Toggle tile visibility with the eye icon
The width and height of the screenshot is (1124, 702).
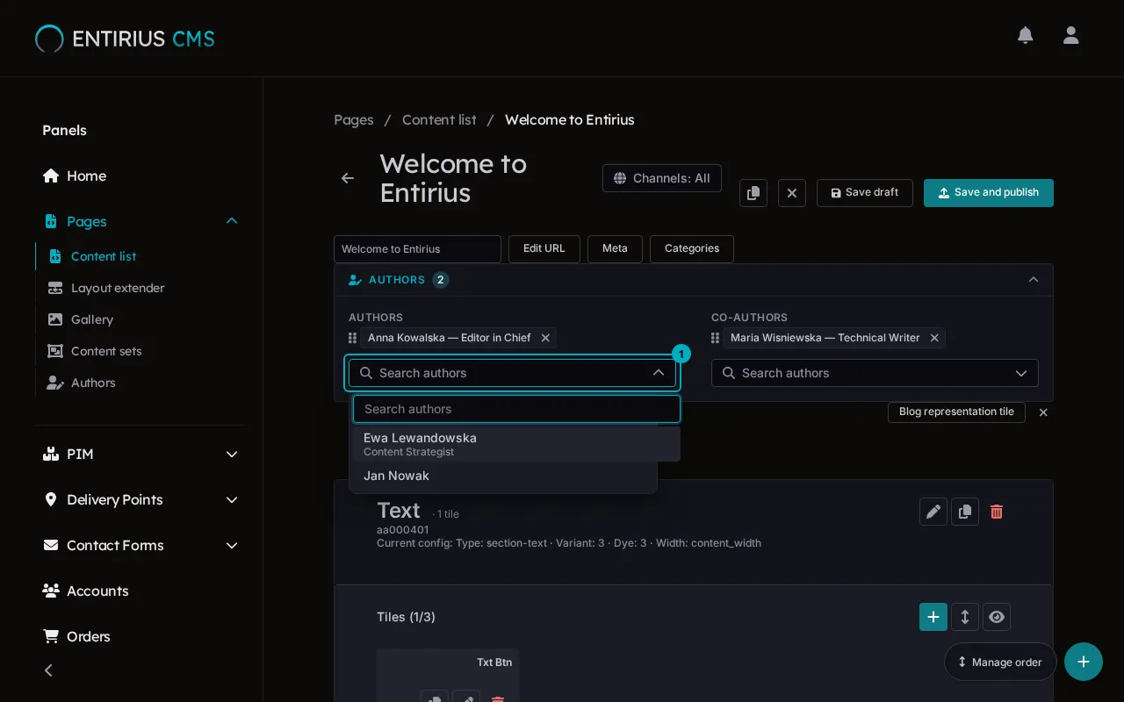click(997, 617)
